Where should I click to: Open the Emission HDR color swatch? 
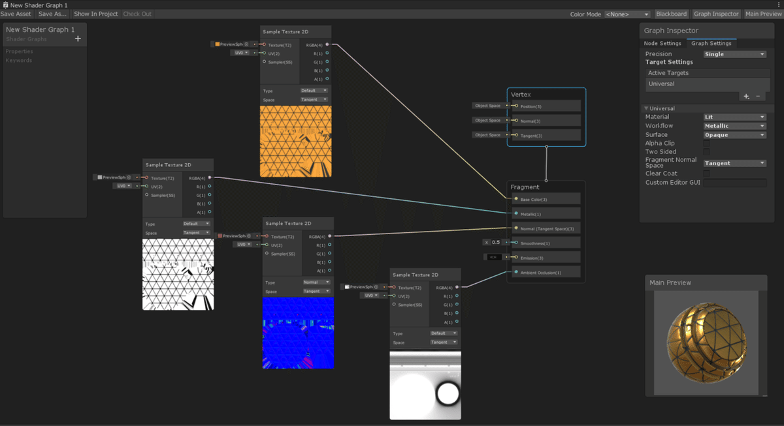pyautogui.click(x=494, y=257)
